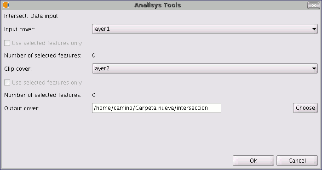Screen dimensions: 322x170
Task: Expand the Clip cover dropdown arrow
Action: (x=314, y=68)
